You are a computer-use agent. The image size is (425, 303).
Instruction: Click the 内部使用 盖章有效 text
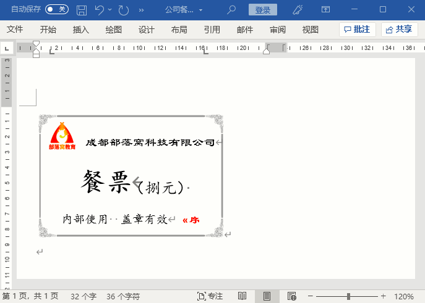(115, 219)
